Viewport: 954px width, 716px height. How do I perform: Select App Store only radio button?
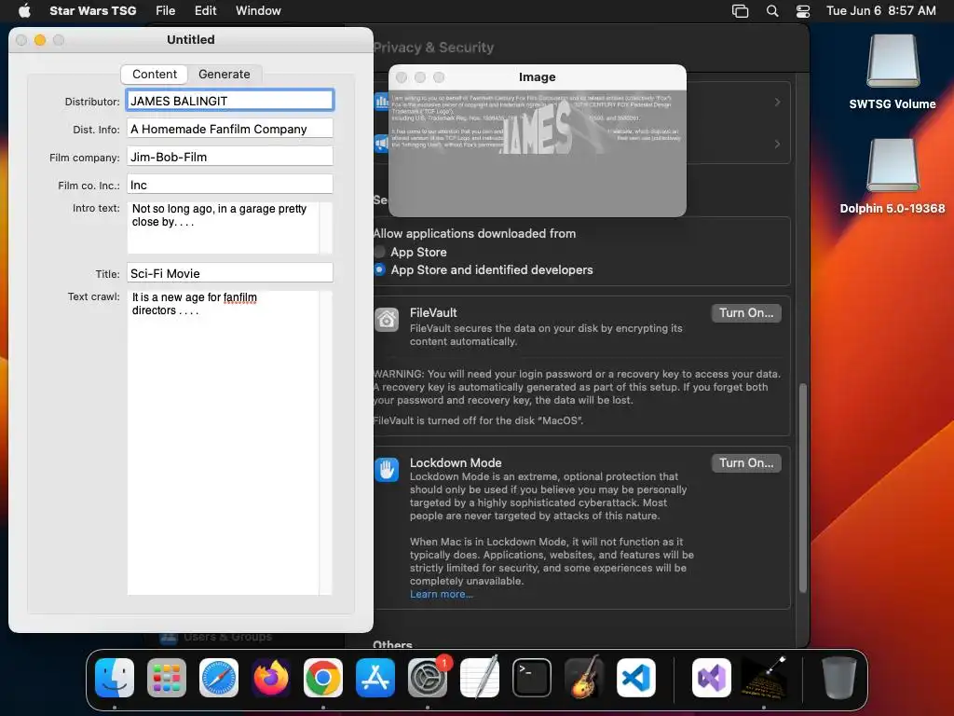coord(380,252)
